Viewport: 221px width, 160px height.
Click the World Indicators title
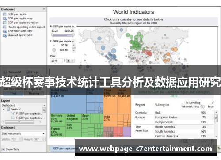[x=133, y=12]
